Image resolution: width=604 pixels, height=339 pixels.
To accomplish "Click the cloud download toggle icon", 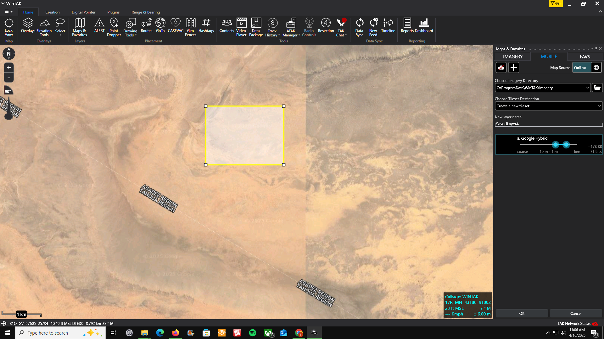I will tap(501, 67).
